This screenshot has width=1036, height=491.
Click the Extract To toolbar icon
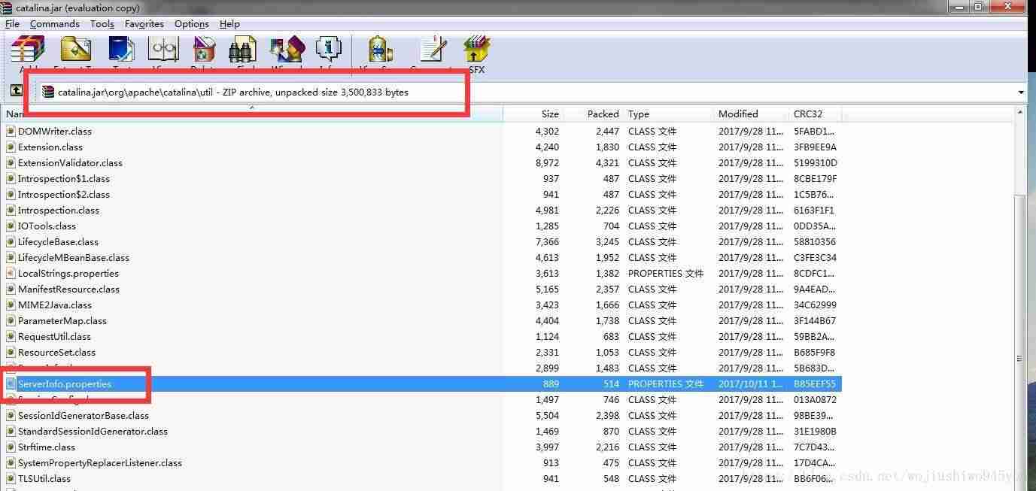pyautogui.click(x=74, y=51)
